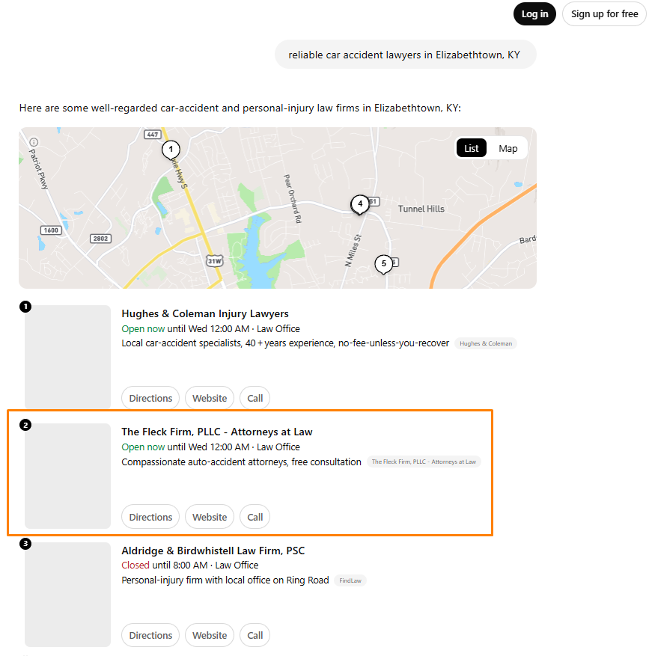Click Hughes & Coleman Injury Lawyers title

(x=205, y=313)
